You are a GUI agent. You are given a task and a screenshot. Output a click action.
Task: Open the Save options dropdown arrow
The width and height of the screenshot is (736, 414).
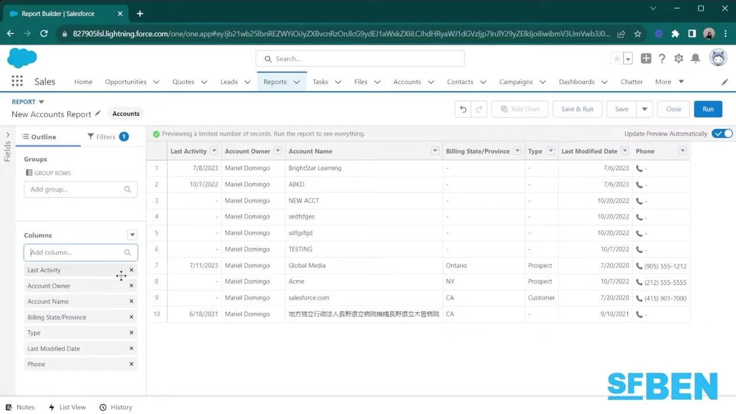point(645,109)
